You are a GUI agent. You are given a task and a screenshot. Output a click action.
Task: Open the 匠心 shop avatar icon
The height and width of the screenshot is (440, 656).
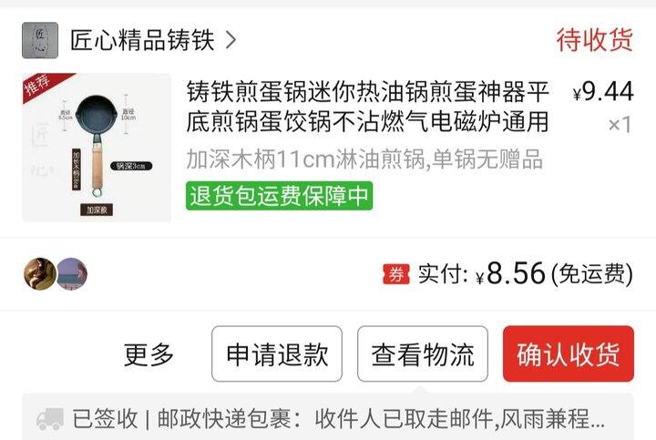pos(40,40)
